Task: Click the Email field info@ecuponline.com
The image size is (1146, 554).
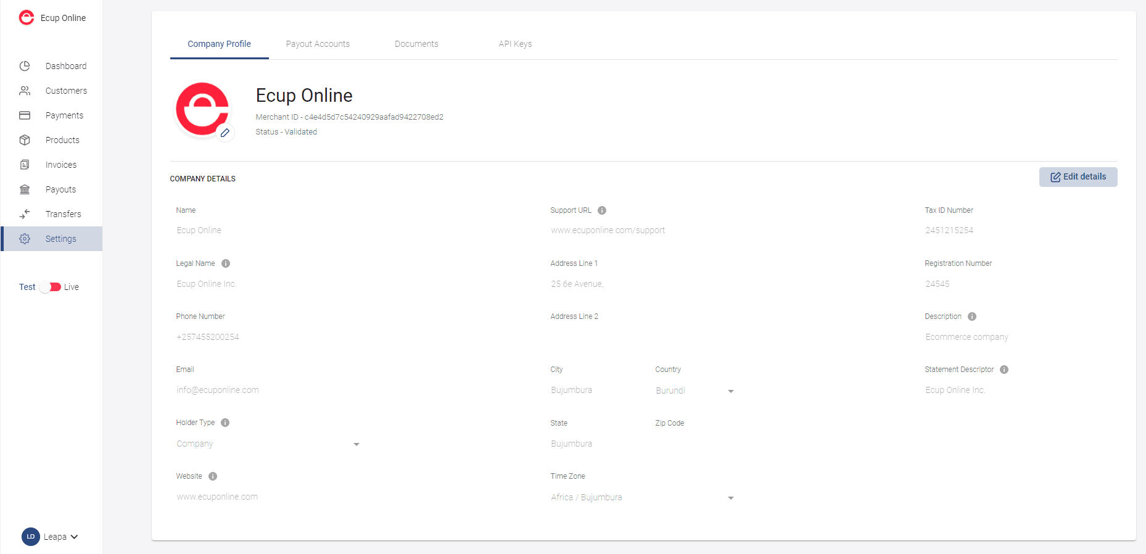Action: [x=268, y=390]
